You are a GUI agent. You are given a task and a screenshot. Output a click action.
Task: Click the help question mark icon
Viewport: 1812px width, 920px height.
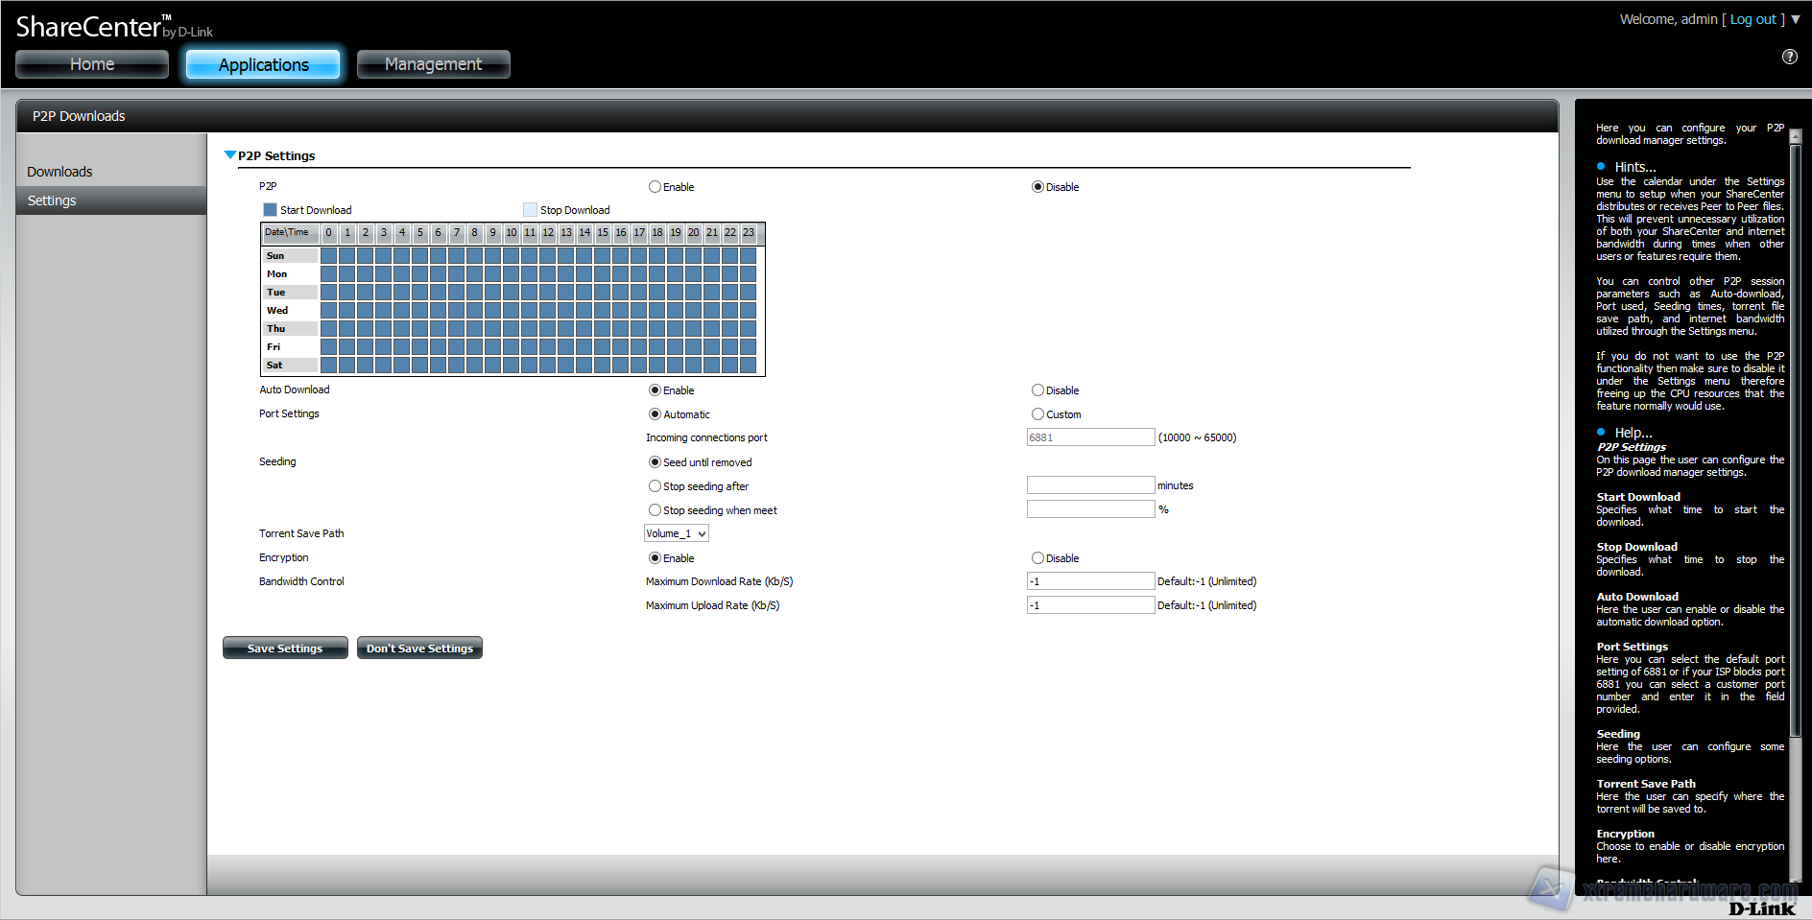[1789, 57]
